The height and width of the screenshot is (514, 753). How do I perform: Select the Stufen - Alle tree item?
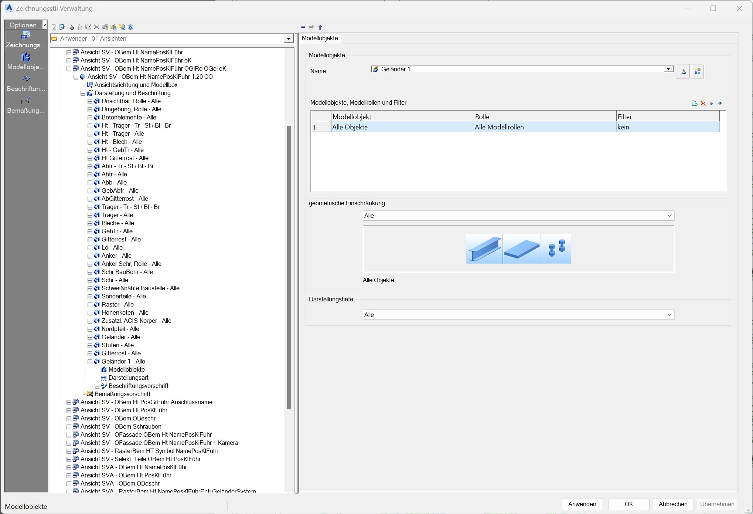117,345
